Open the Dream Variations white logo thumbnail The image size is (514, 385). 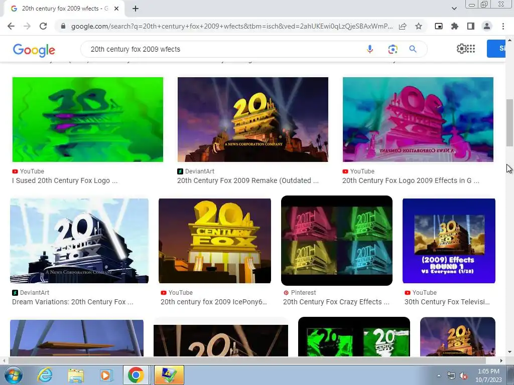pos(79,241)
